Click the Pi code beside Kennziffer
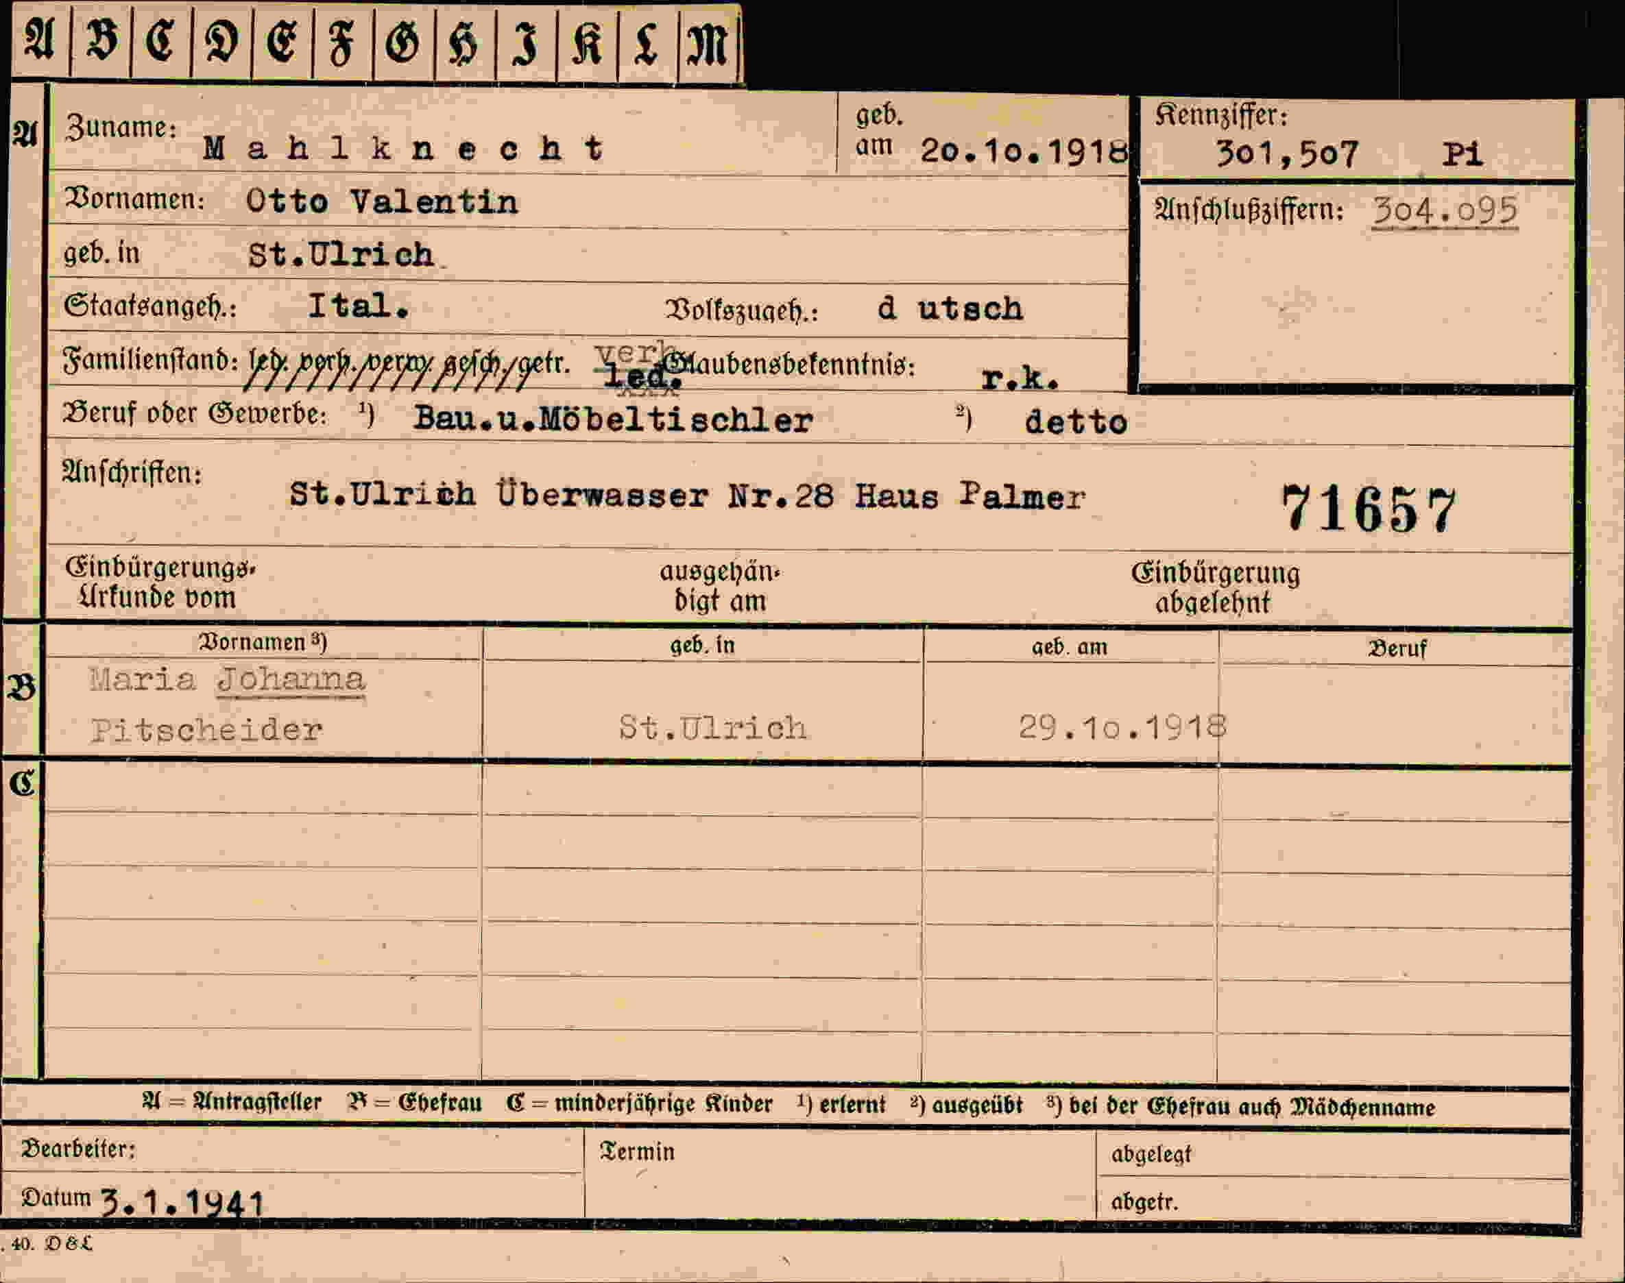This screenshot has height=1283, width=1625. click(1462, 154)
